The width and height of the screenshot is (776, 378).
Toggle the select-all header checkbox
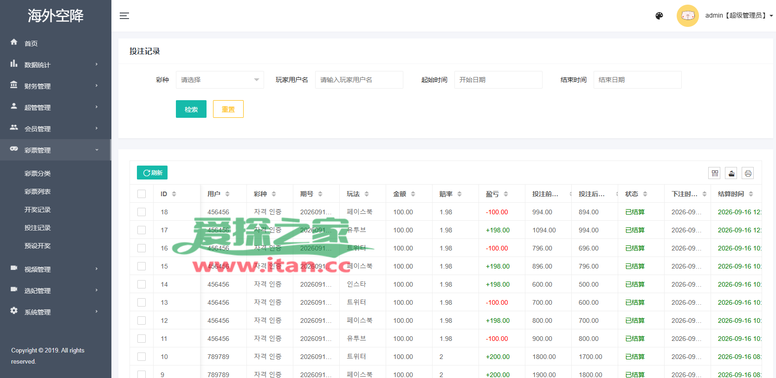(x=142, y=194)
